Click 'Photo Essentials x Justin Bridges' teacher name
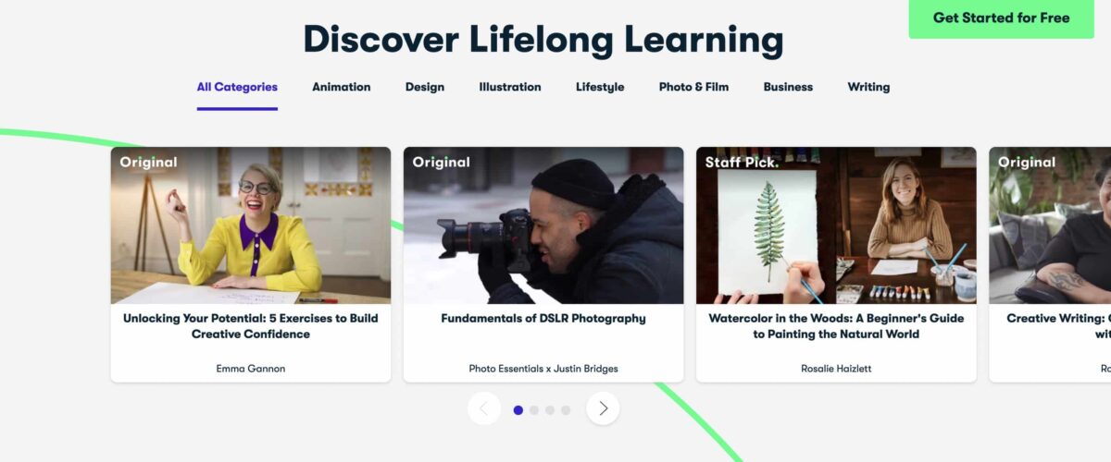Image resolution: width=1111 pixels, height=462 pixels. 543,369
